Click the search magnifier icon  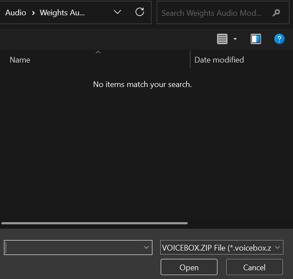point(276,13)
